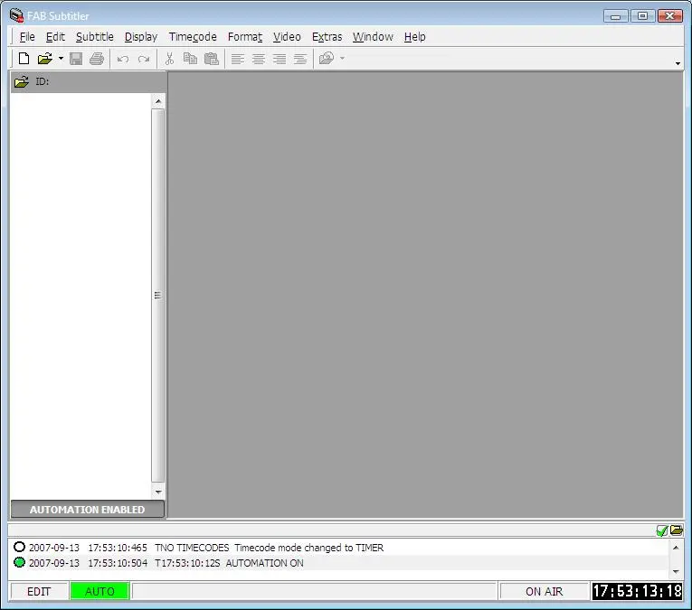692x610 pixels.
Task: Click the green checkmark log icon
Action: [662, 530]
